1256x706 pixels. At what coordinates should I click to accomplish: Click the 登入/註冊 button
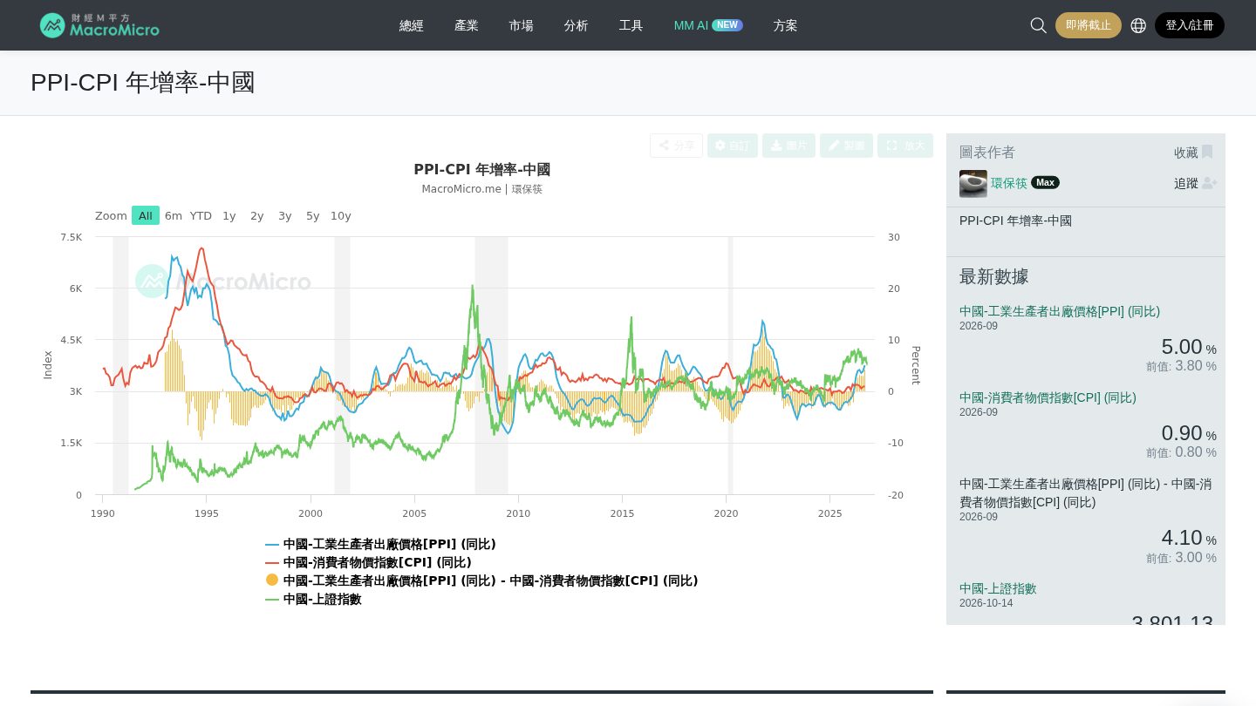[1190, 25]
